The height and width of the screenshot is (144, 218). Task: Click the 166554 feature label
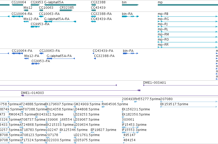66,120
